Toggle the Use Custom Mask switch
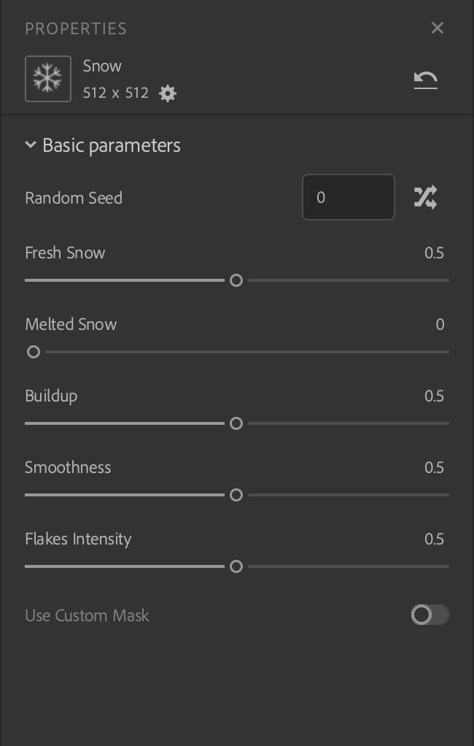This screenshot has height=746, width=474. pos(430,615)
